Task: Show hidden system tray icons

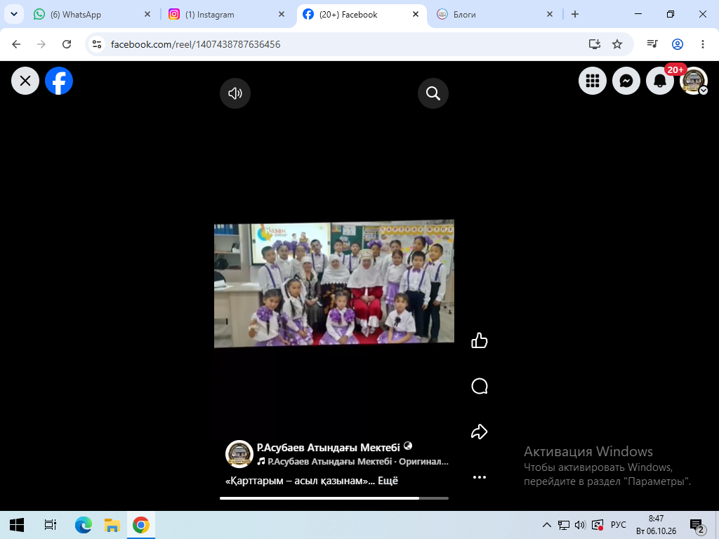Action: pos(546,525)
